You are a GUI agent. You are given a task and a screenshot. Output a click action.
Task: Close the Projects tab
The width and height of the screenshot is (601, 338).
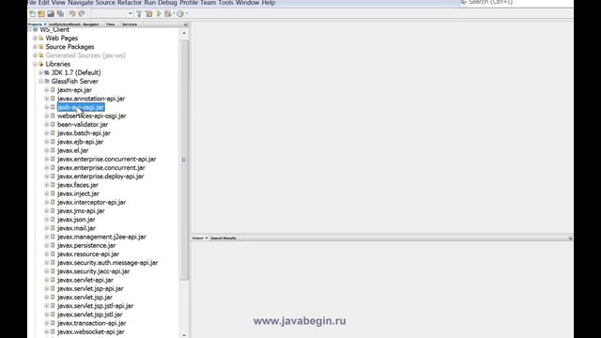(x=45, y=24)
